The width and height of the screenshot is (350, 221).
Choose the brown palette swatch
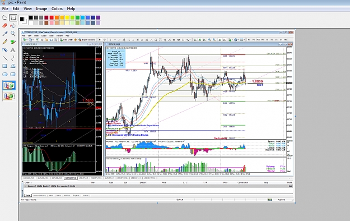coord(46,22)
